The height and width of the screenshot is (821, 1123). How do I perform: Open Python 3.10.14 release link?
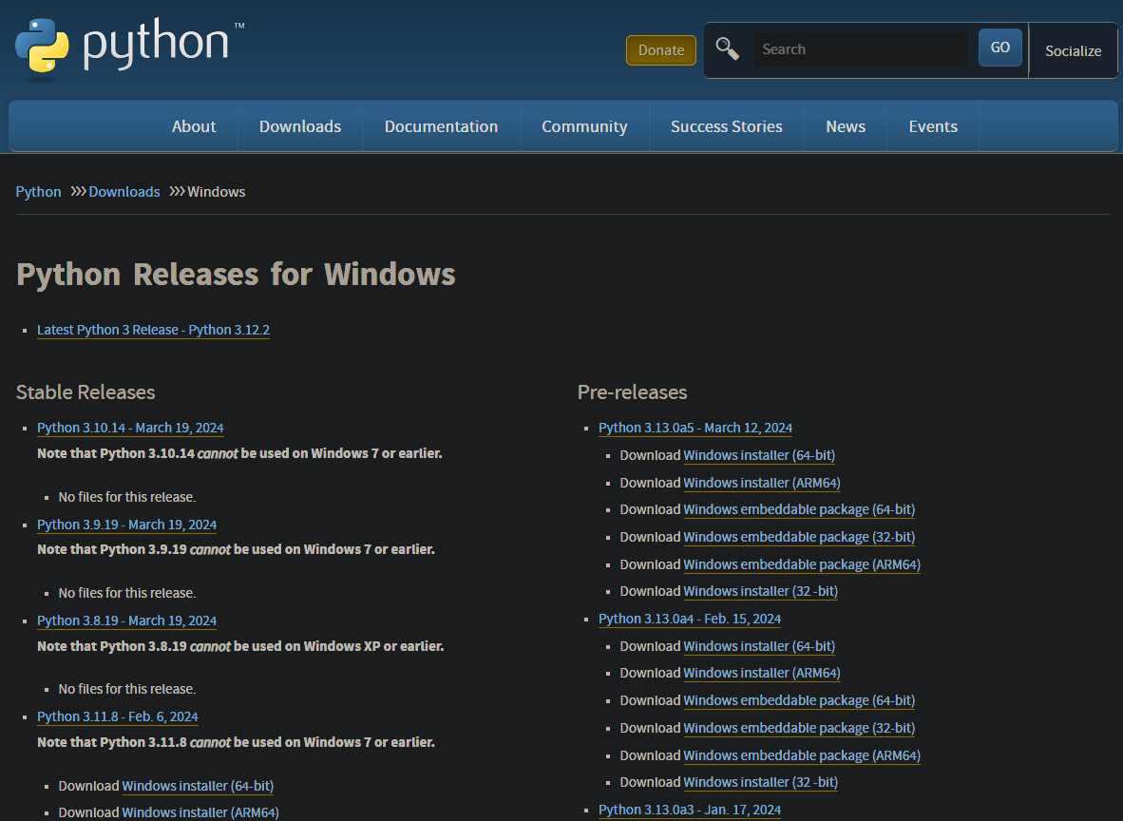[x=130, y=428]
